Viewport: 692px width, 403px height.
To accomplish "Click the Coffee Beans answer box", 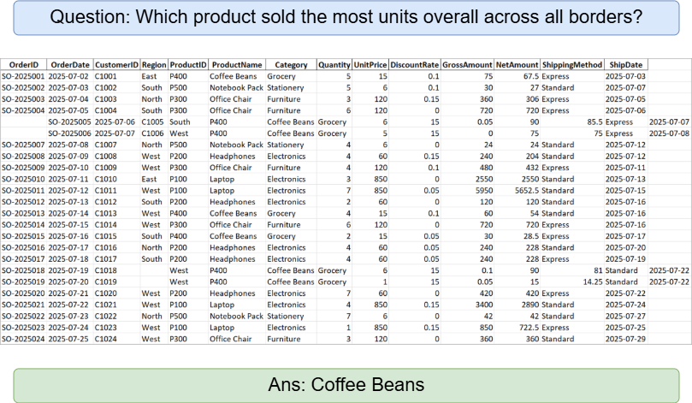I will [x=346, y=383].
